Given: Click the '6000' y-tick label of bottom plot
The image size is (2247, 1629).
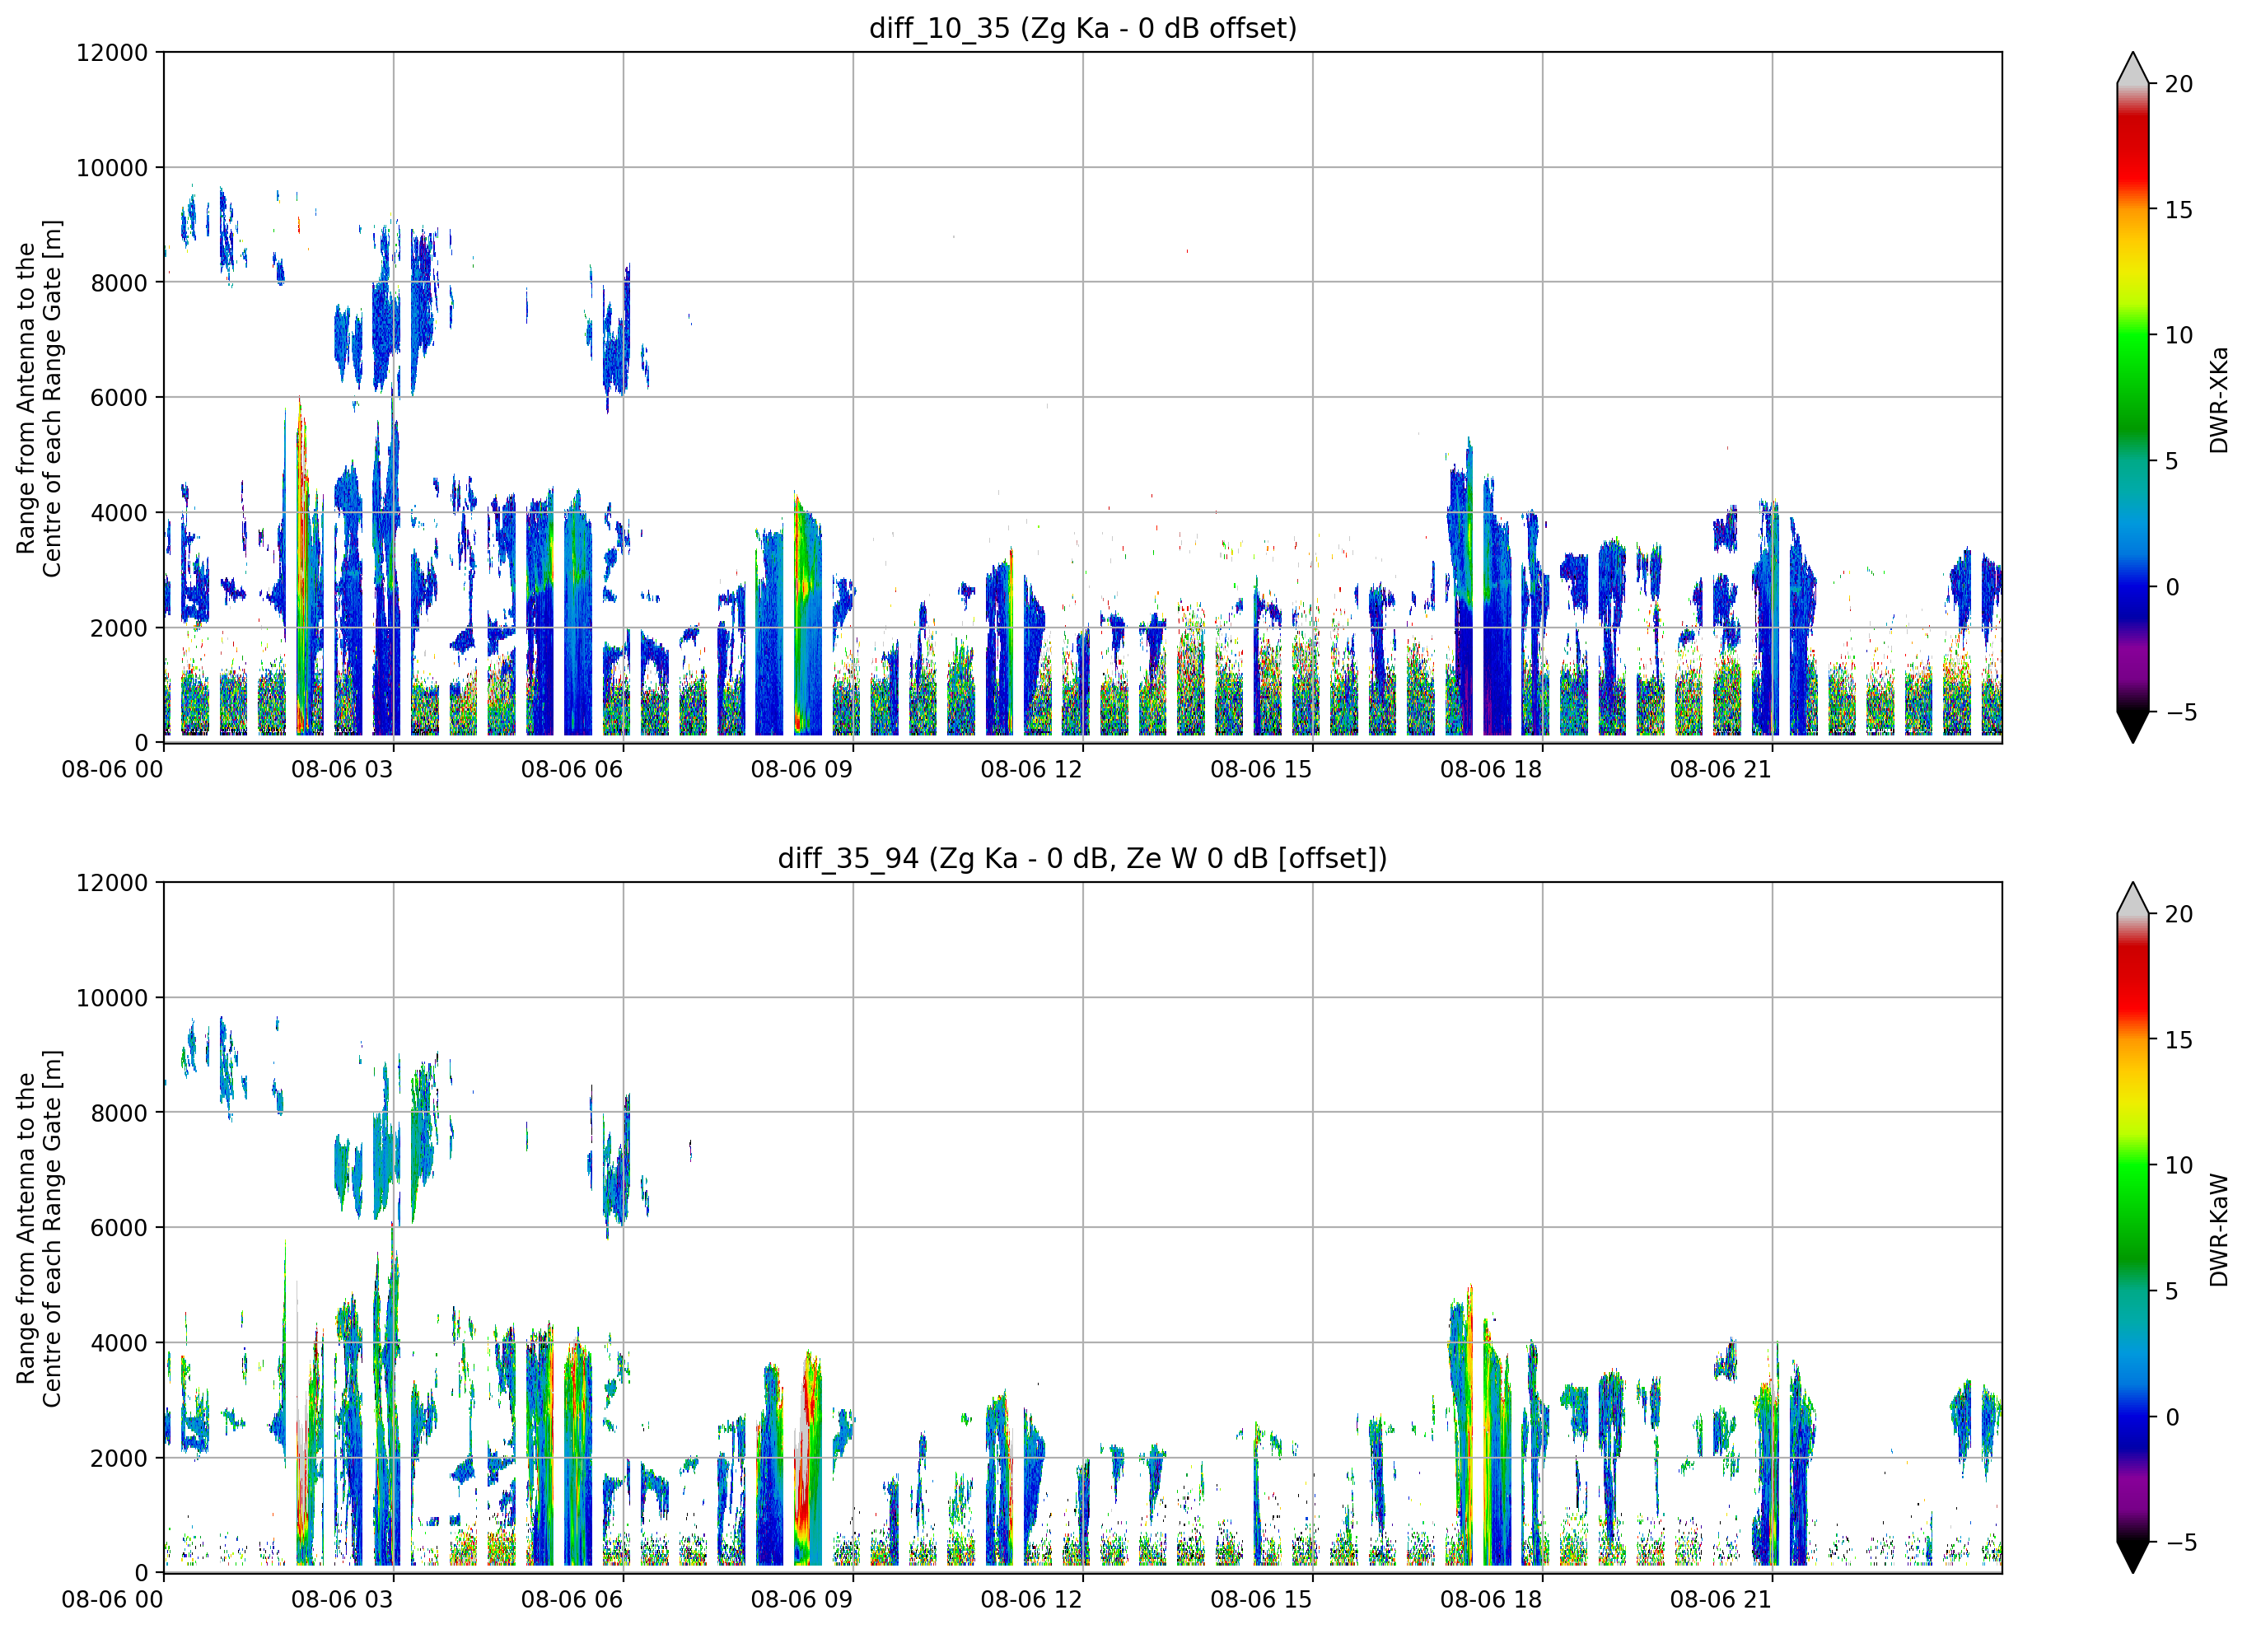Looking at the screenshot, I should (x=119, y=1229).
